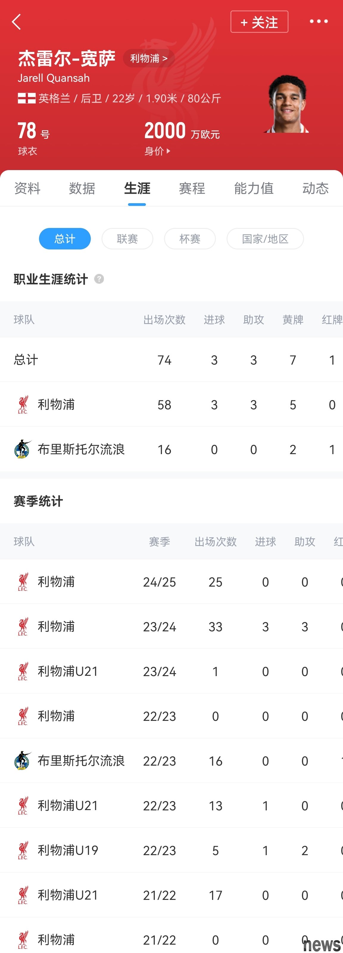Open the 赛程 tab
The image size is (343, 953).
192,188
